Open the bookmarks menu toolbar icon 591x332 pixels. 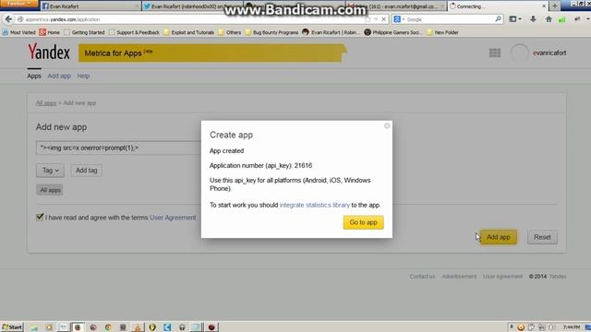(515, 19)
